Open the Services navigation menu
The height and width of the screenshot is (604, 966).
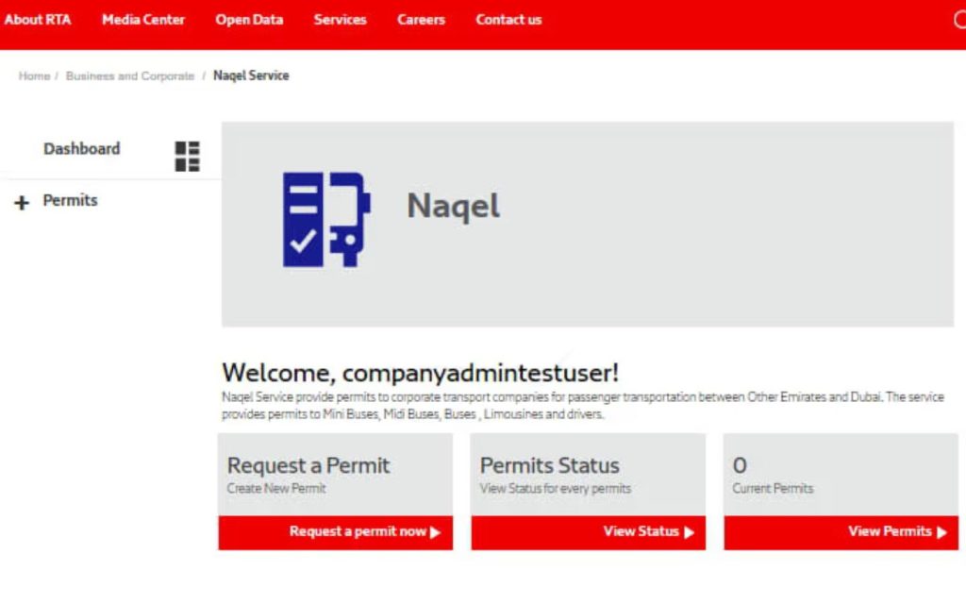[x=340, y=19]
